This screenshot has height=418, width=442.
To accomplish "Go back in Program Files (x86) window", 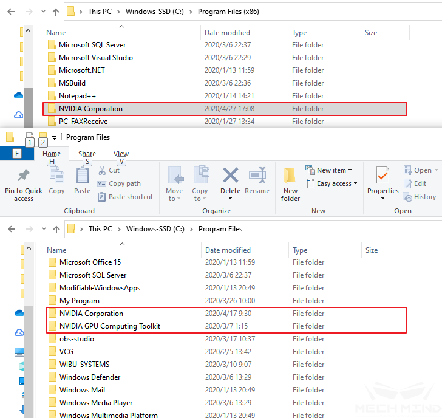I will click(11, 12).
